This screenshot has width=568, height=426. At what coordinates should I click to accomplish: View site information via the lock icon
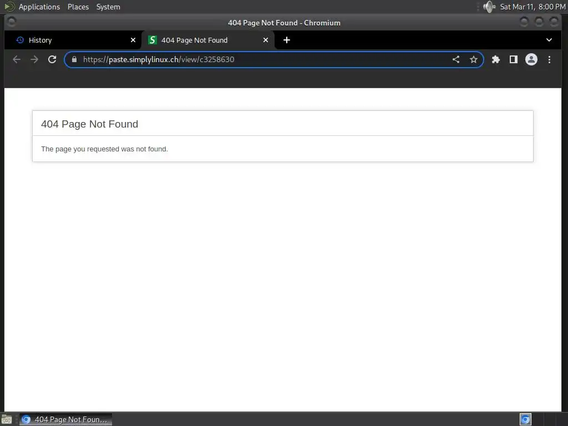74,59
